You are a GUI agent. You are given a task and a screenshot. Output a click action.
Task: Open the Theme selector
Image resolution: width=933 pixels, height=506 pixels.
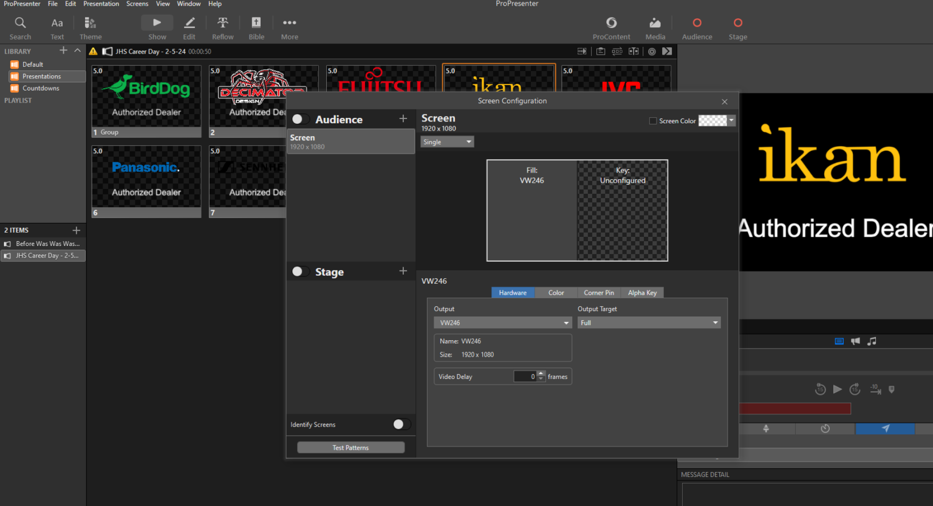[90, 27]
